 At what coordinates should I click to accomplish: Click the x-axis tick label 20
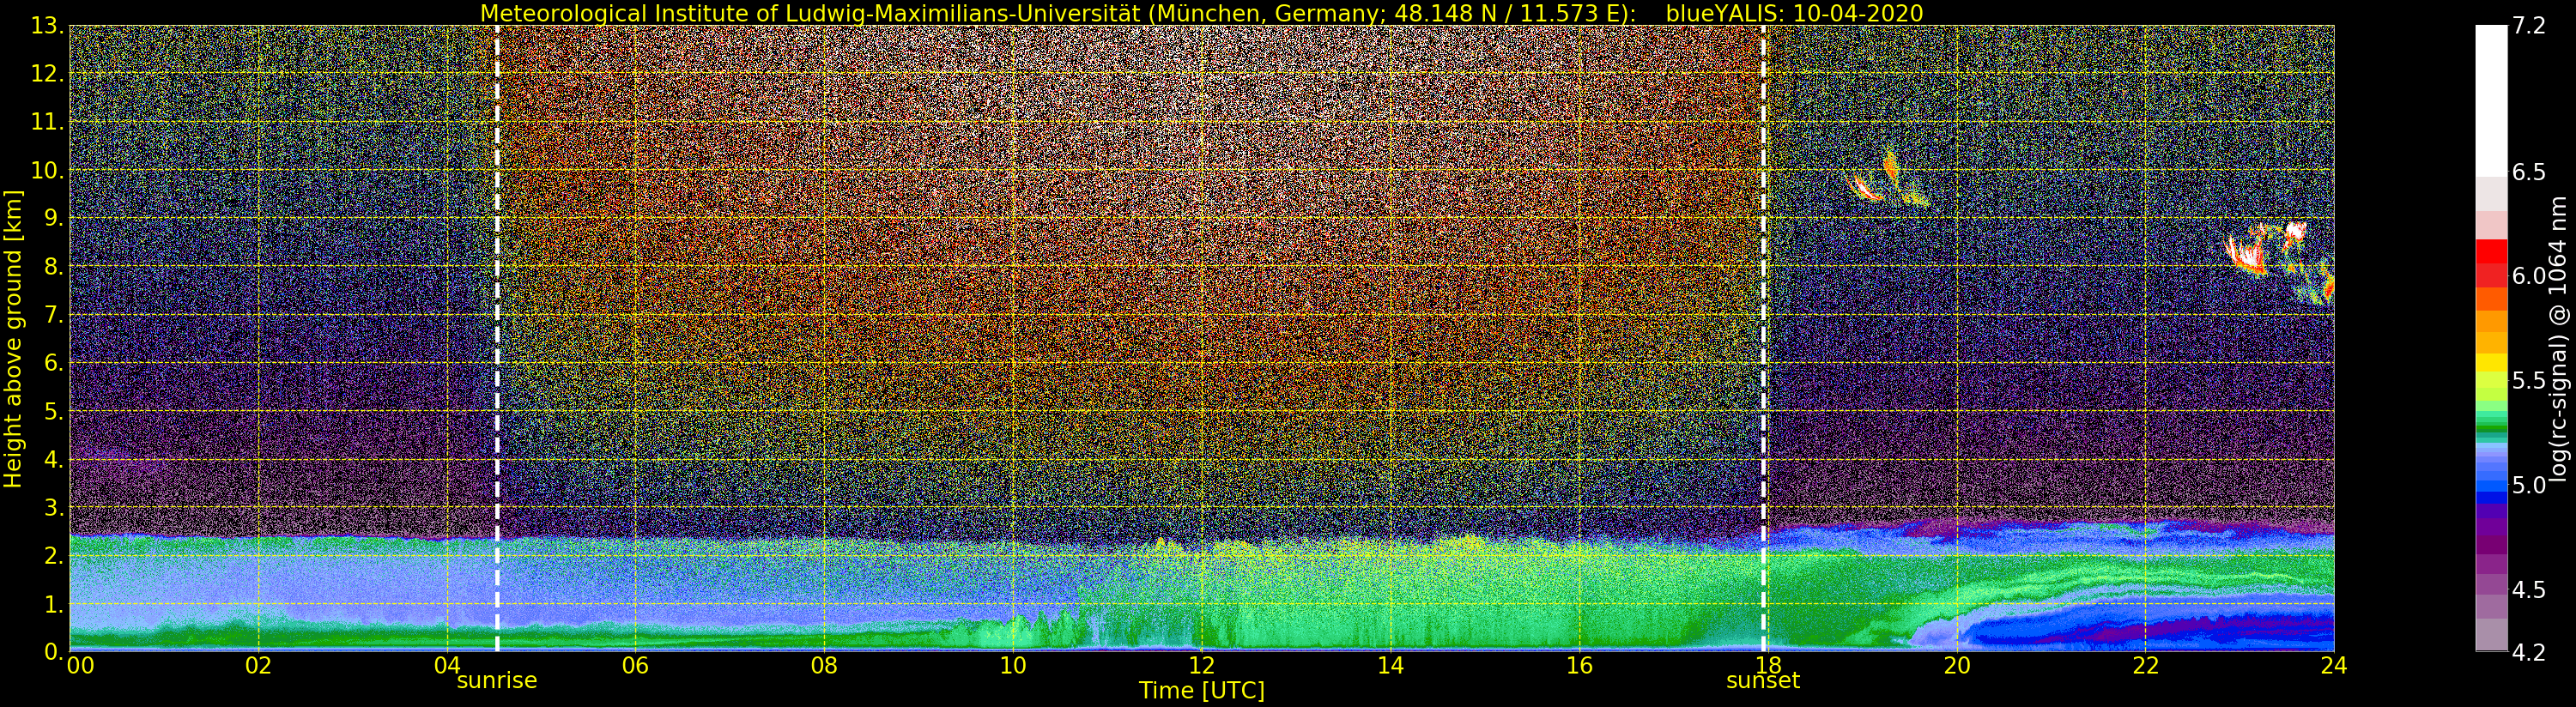point(1956,666)
